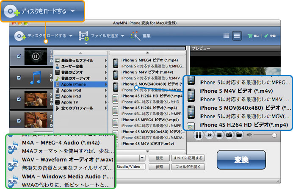Screen dimensions: 293x189
Task: Expand the ファイルを追加 dropdown arrow
Action: point(123,36)
